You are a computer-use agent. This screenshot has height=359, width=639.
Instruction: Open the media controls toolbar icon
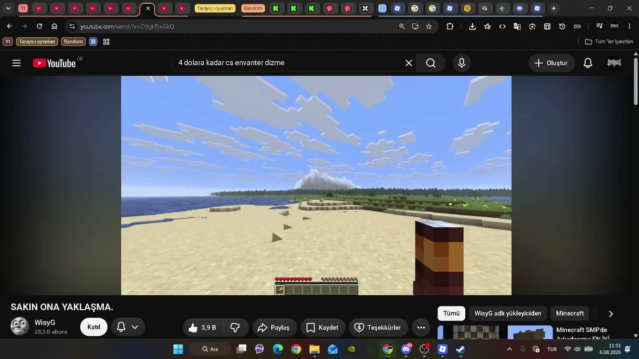coord(600,26)
